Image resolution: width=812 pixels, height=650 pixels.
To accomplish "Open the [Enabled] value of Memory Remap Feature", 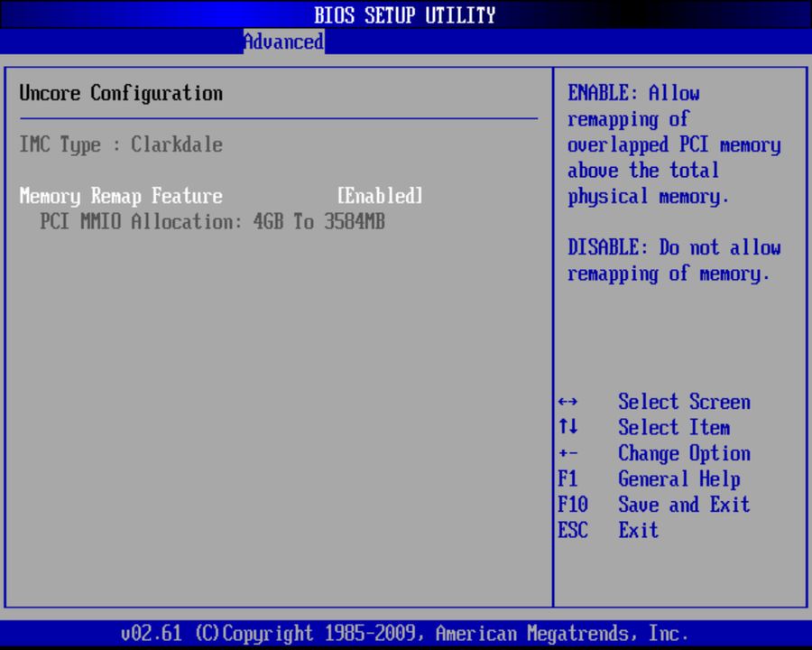I will pyautogui.click(x=380, y=196).
